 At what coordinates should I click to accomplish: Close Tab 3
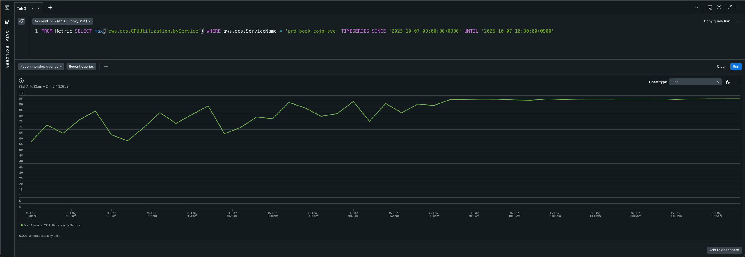point(38,8)
